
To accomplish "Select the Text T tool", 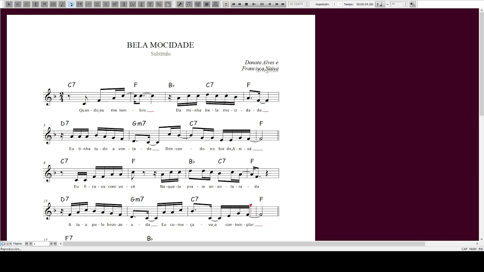I will click(150, 4).
